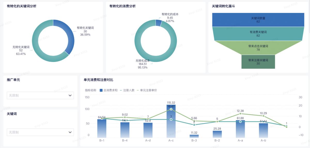The image size is (310, 148).
Task: Click the 9.02 value label above B-4
Action: (x=125, y=115)
